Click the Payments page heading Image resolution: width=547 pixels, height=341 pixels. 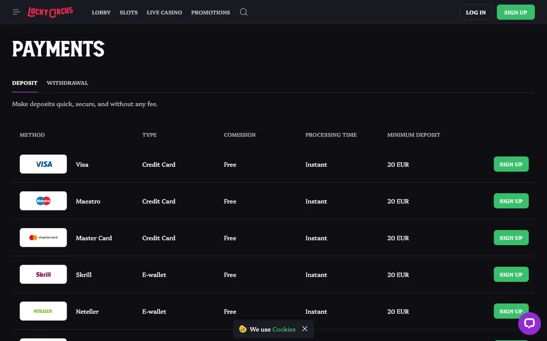[x=58, y=49]
